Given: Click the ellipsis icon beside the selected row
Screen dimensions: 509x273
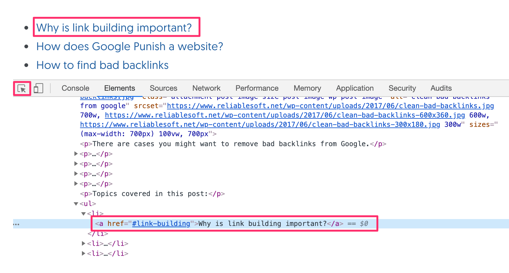Looking at the screenshot, I should coord(16,224).
